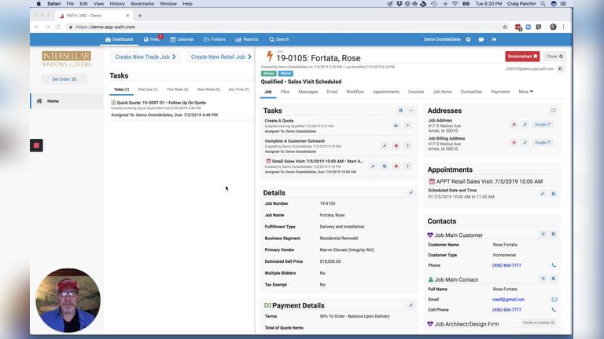Click the logout icon in header
Screen dimensions: 604x339
[494, 39]
